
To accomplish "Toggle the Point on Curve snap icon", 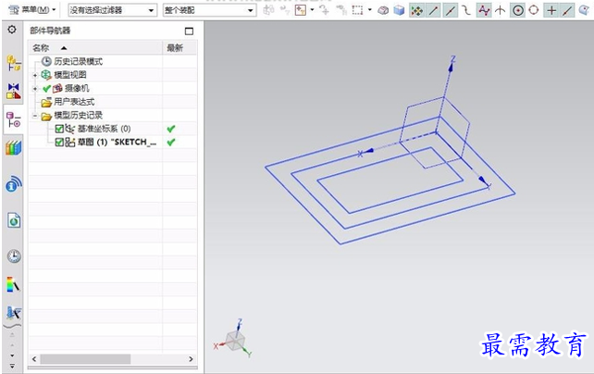I will pyautogui.click(x=567, y=10).
